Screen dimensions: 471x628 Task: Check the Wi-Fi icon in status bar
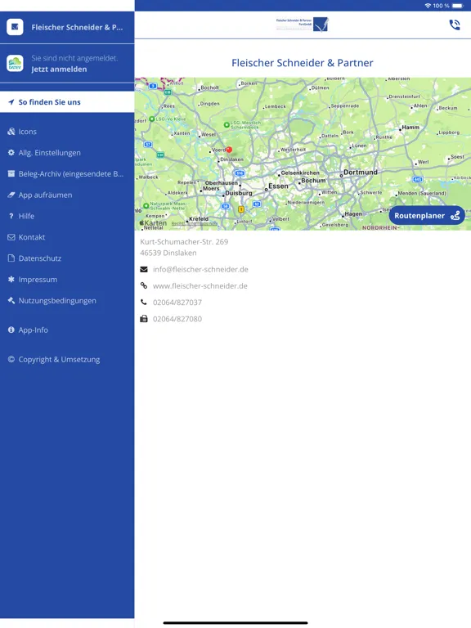click(428, 6)
